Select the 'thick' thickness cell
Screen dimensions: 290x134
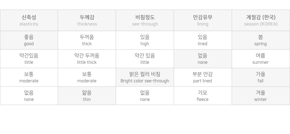[x=87, y=40]
